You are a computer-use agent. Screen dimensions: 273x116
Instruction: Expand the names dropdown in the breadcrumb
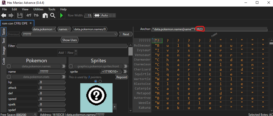tap(64, 29)
